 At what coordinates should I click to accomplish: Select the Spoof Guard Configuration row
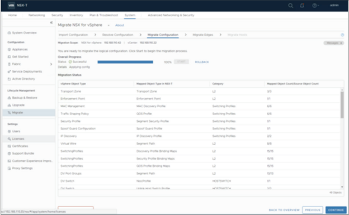coord(199,129)
